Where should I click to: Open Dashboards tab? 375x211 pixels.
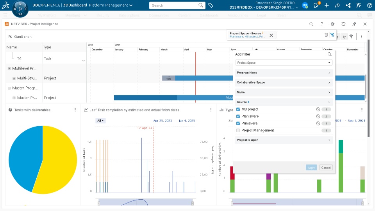coord(209,15)
